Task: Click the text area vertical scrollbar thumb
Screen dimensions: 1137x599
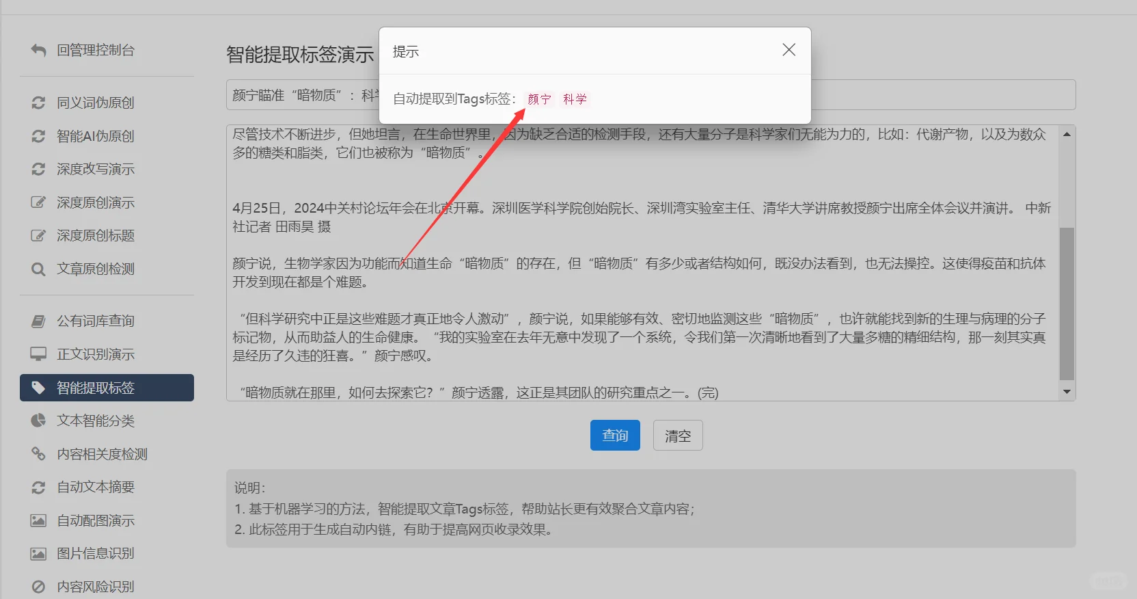Action: coord(1067,304)
